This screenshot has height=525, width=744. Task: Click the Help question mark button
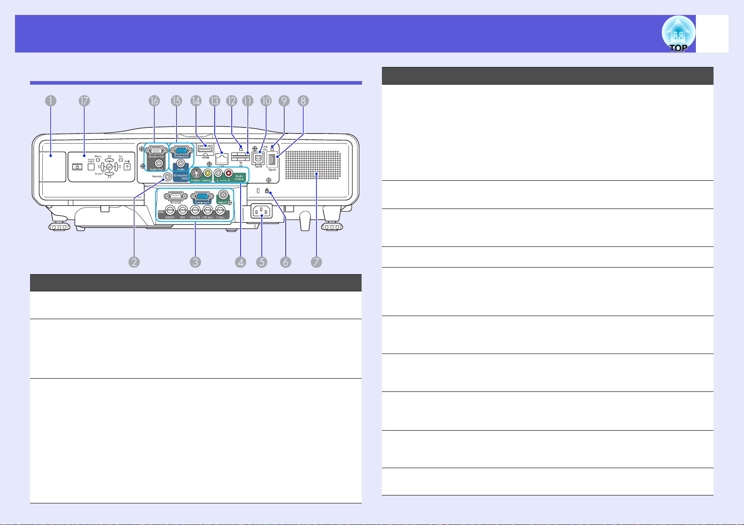tap(127, 168)
